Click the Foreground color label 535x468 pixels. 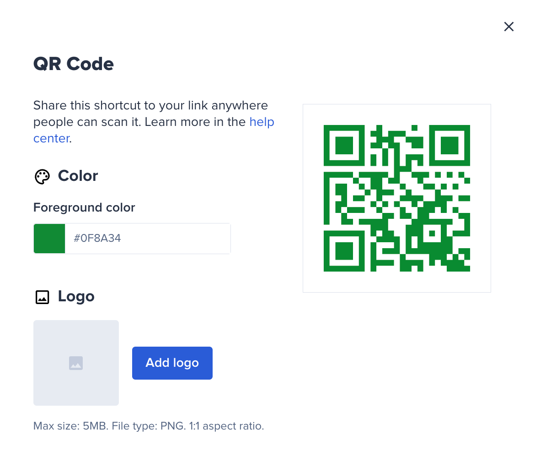click(84, 207)
